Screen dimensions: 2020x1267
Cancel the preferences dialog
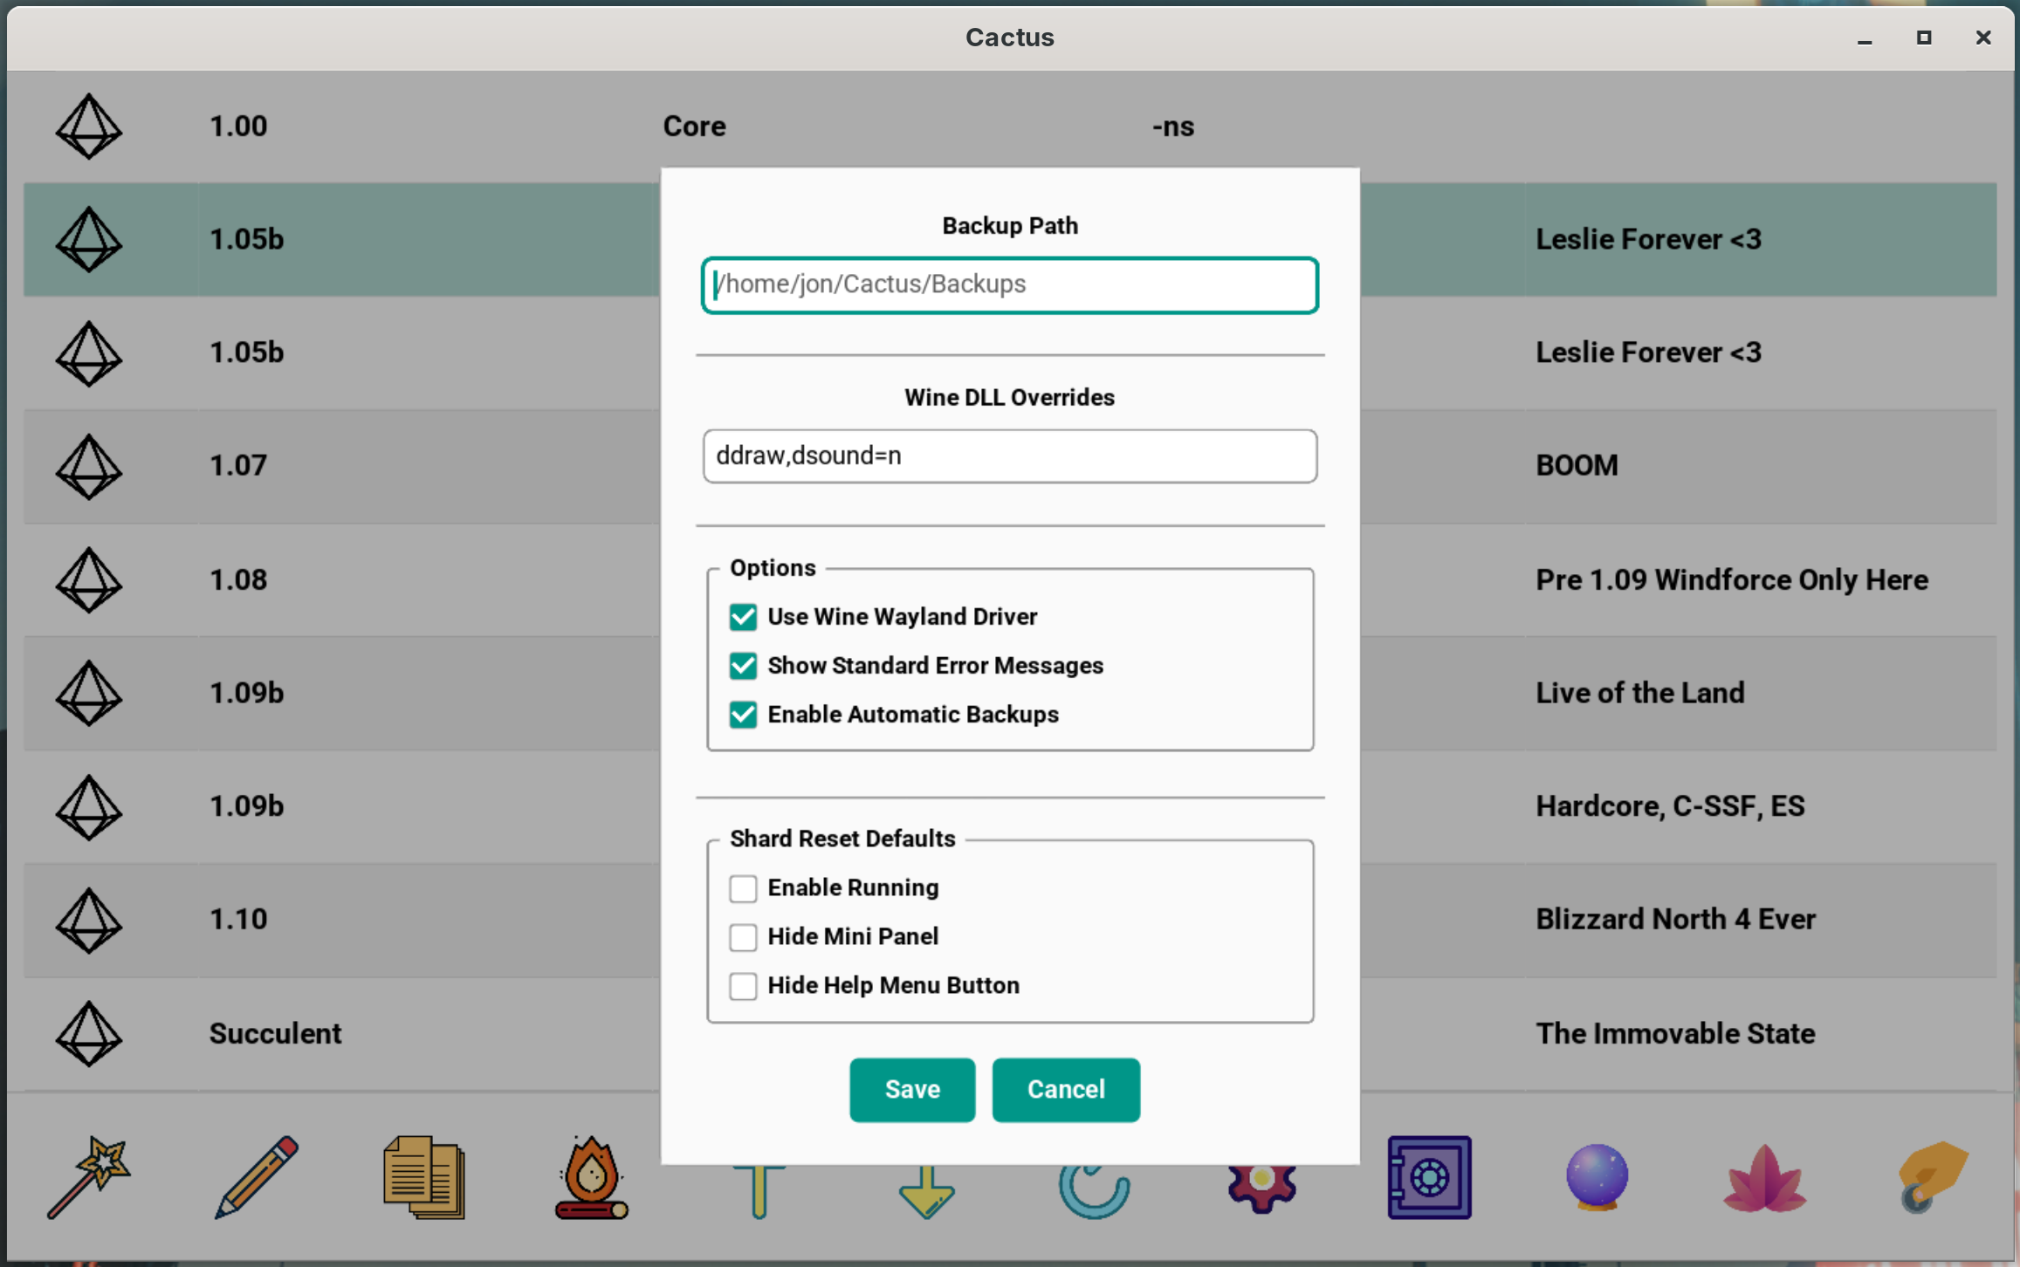click(x=1066, y=1090)
